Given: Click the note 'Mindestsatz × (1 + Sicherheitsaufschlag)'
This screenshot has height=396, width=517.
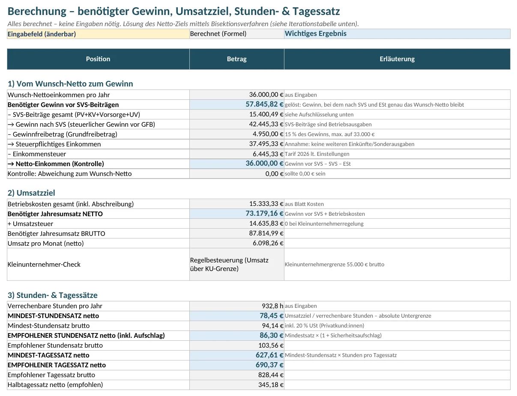Looking at the screenshot, I should click(333, 335).
